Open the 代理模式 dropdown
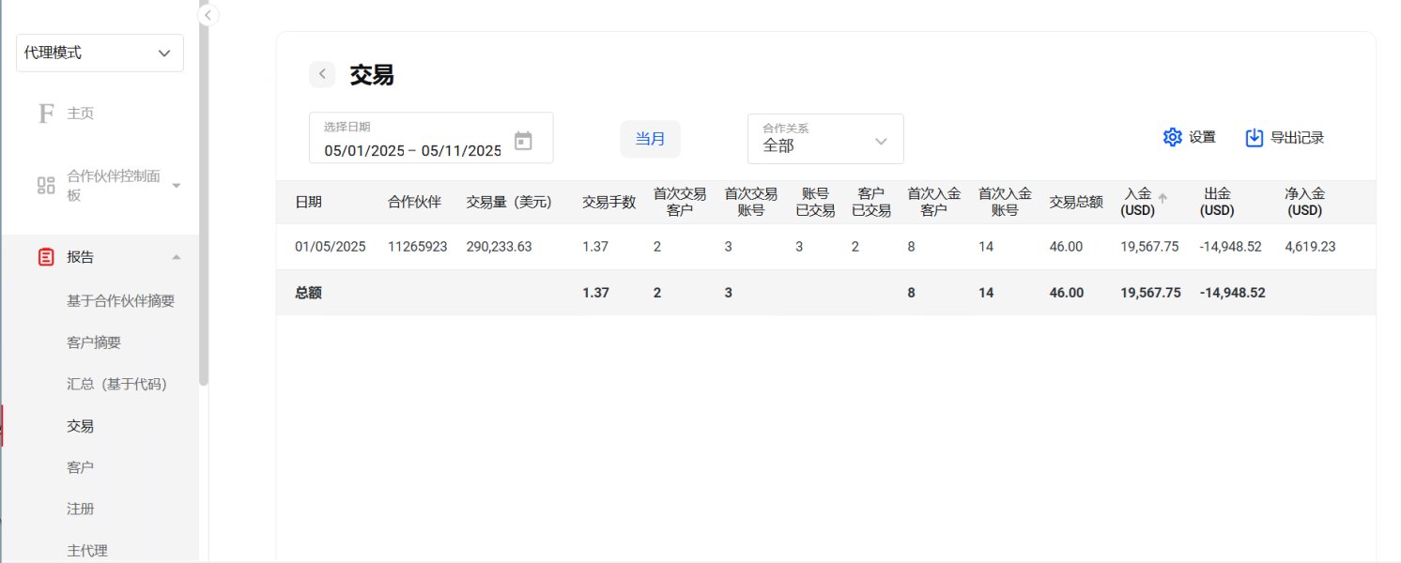The image size is (1401, 563). [100, 53]
